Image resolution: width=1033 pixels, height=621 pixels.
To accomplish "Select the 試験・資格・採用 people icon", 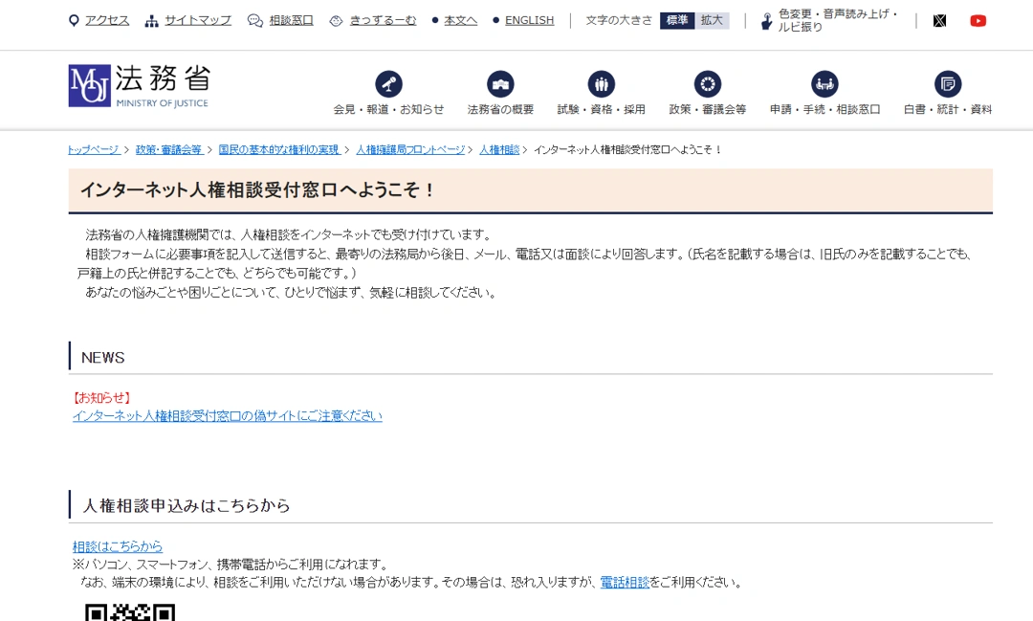I will tap(601, 84).
